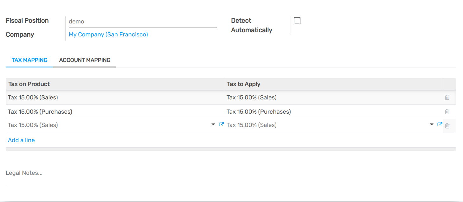
Task: Open Tax to Apply record via external link icon
Action: point(440,124)
